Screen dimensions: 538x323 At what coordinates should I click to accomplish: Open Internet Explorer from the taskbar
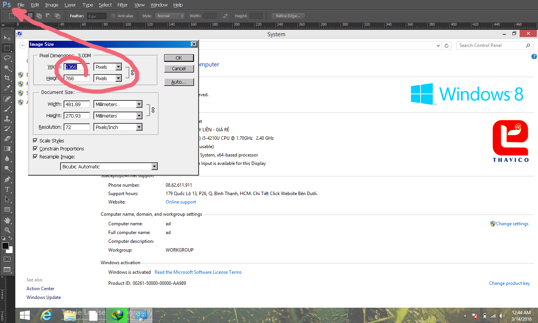pos(46,315)
